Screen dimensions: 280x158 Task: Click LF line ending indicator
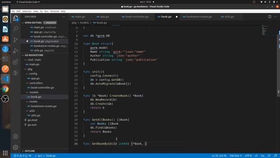256,156
